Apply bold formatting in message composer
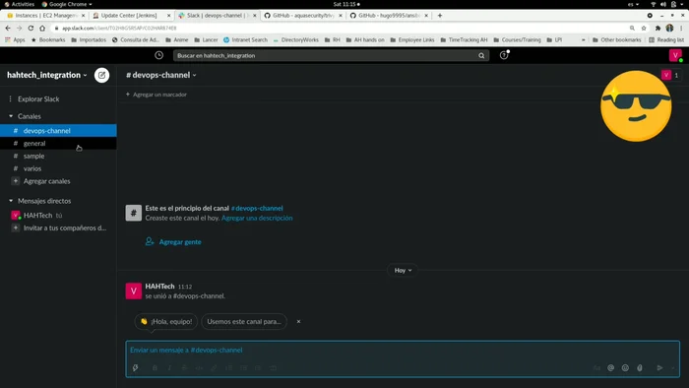Image resolution: width=689 pixels, height=388 pixels. click(x=155, y=367)
